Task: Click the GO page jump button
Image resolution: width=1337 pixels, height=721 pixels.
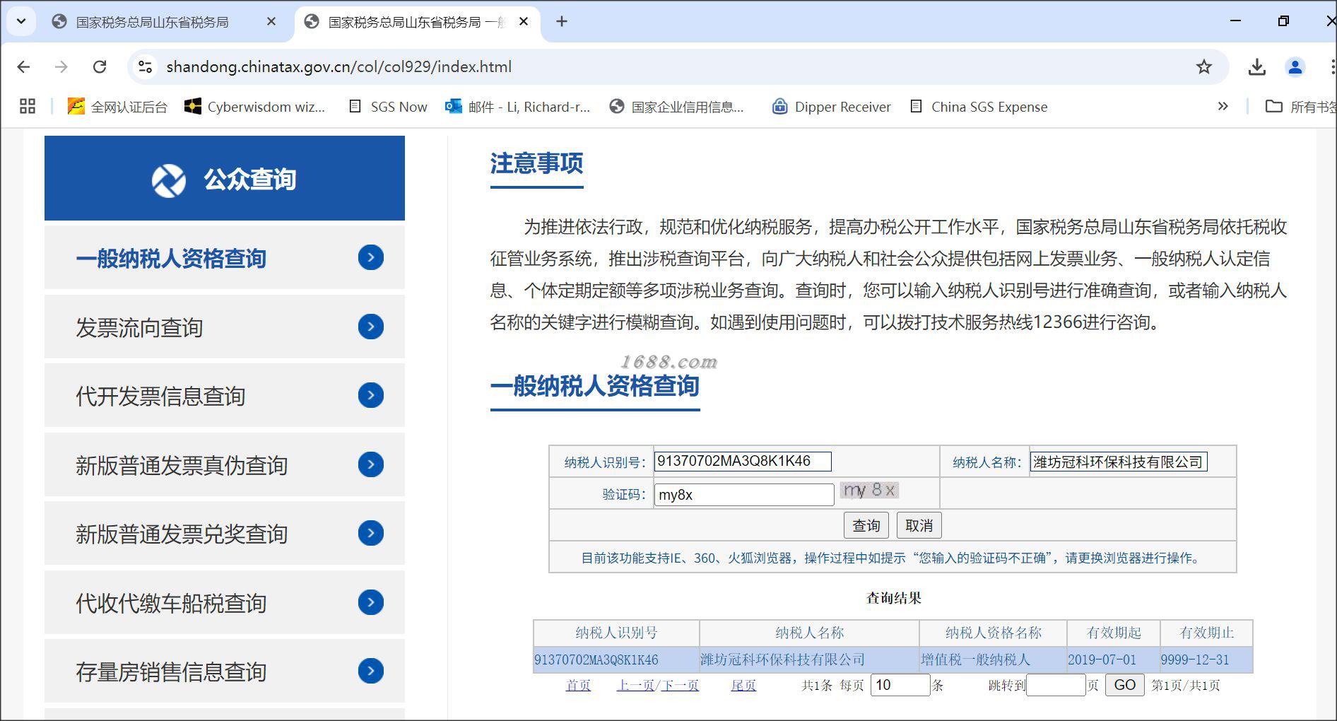Action: pyautogui.click(x=1124, y=685)
